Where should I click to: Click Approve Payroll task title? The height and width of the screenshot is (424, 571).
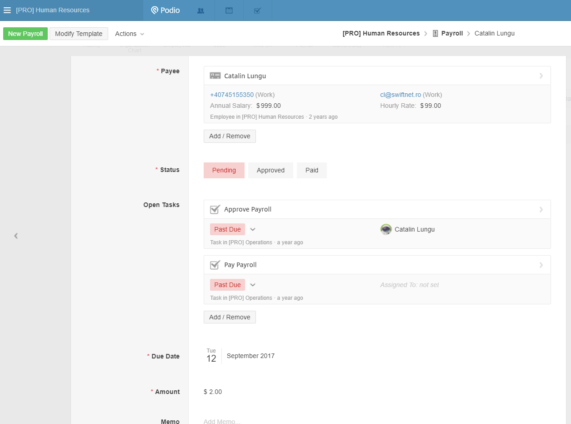pyautogui.click(x=248, y=209)
